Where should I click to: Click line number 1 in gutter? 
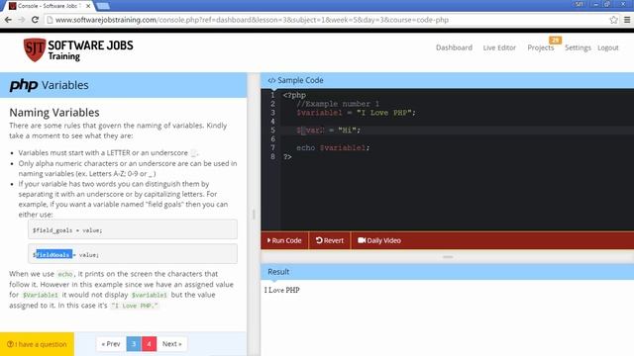[272, 95]
